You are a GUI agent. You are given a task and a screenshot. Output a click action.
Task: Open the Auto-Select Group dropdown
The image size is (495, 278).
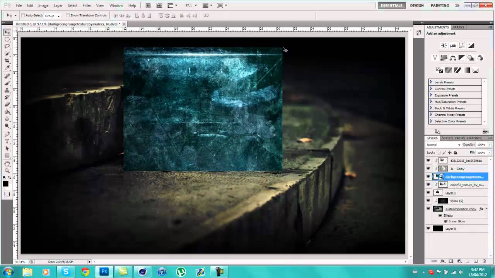point(53,16)
